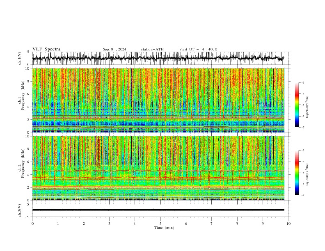Screen dimensions: 325x251
Task: Click the "-3" label on ch.1 colorbar
Action: click(303, 82)
